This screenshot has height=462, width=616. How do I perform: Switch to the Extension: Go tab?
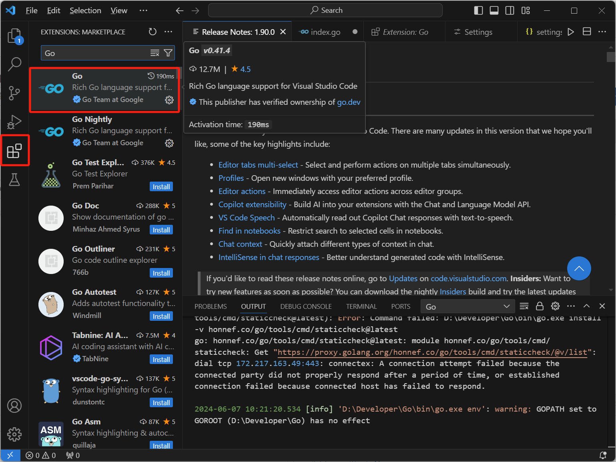point(405,32)
